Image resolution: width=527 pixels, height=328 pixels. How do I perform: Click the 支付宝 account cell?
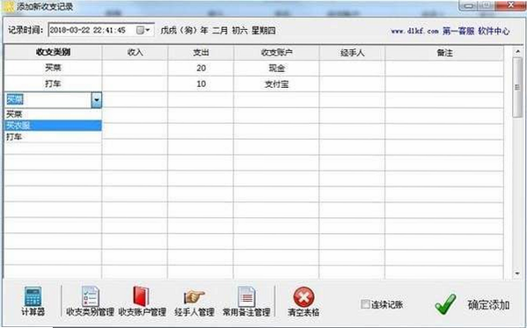tap(276, 84)
